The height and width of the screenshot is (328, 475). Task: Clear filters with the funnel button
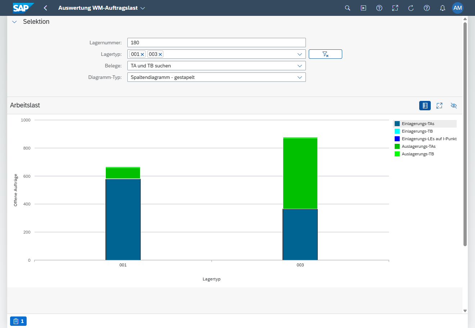pyautogui.click(x=325, y=54)
